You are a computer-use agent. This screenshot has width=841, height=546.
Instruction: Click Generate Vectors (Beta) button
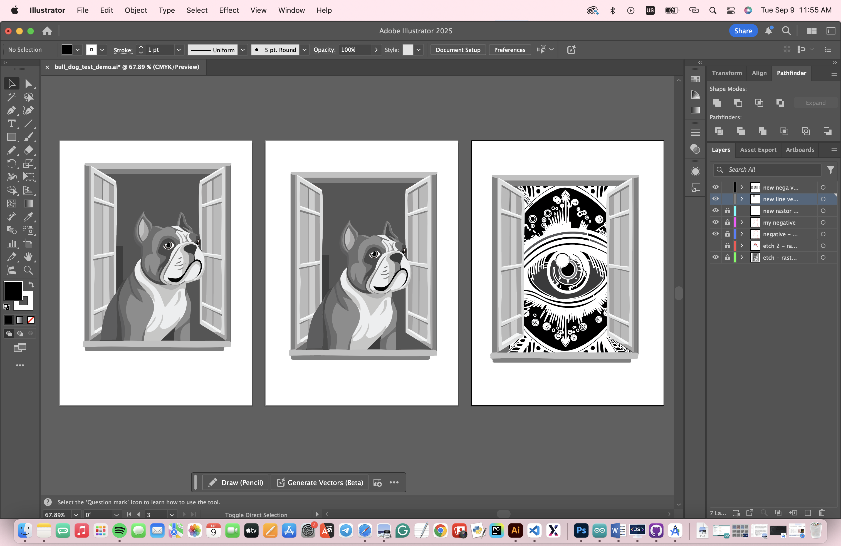pyautogui.click(x=320, y=482)
